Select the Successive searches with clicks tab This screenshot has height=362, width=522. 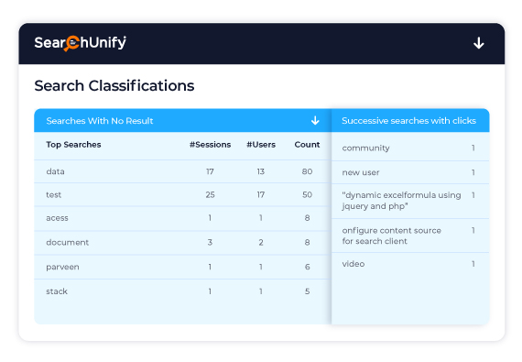pos(410,121)
